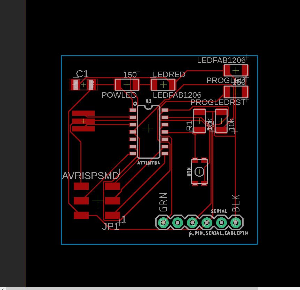This screenshot has height=290, width=300.
Task: Click the "C1" label
Action: (82, 74)
